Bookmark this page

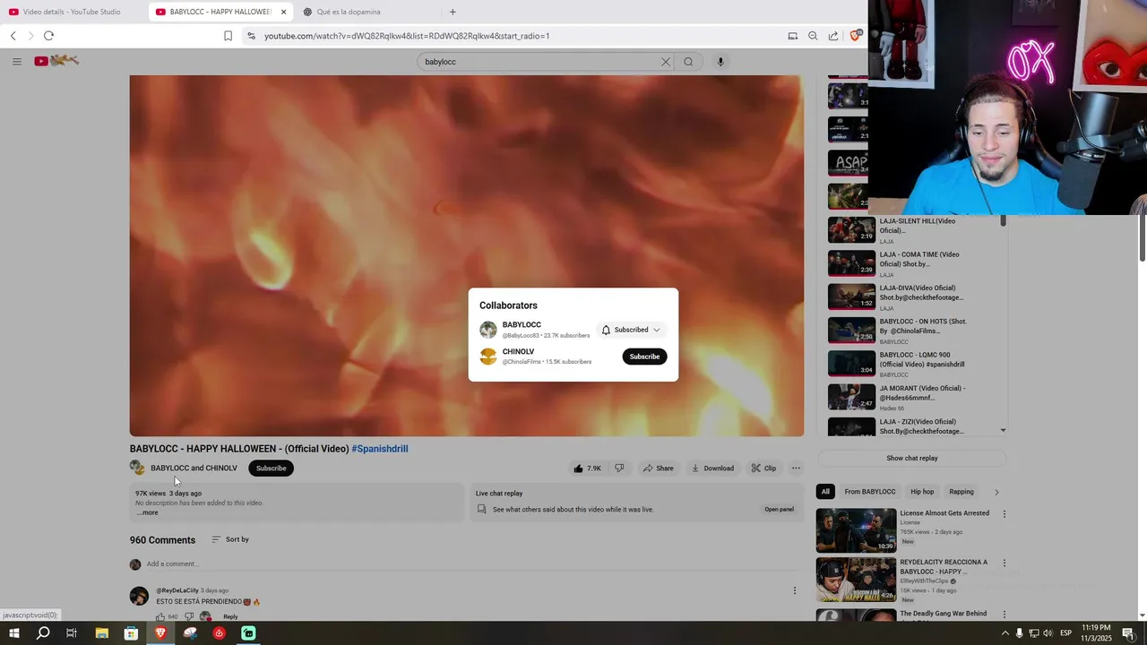coord(228,36)
